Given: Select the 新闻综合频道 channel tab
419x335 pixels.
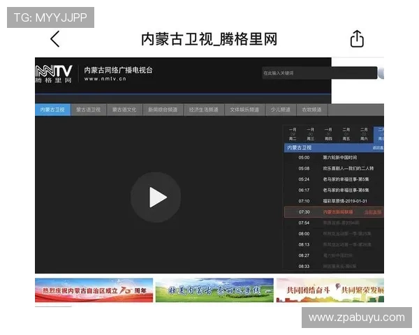Looking at the screenshot, I should coord(163,110).
